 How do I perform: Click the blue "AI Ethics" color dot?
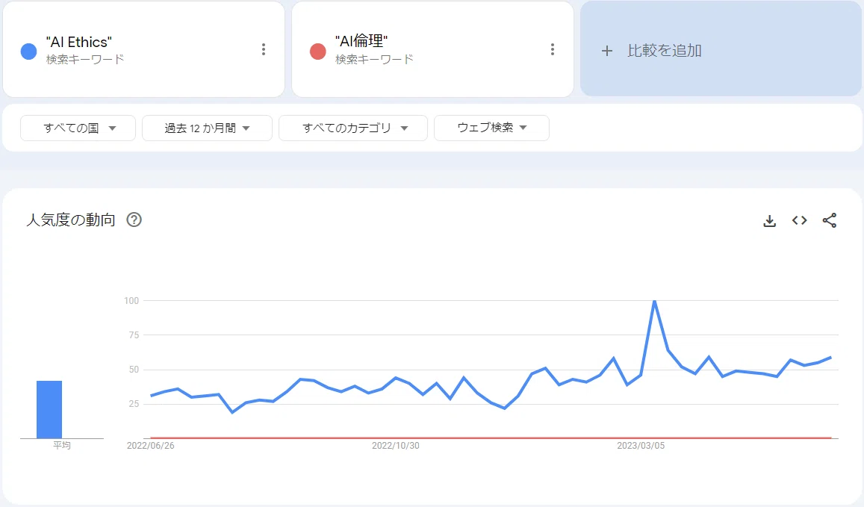pos(28,52)
